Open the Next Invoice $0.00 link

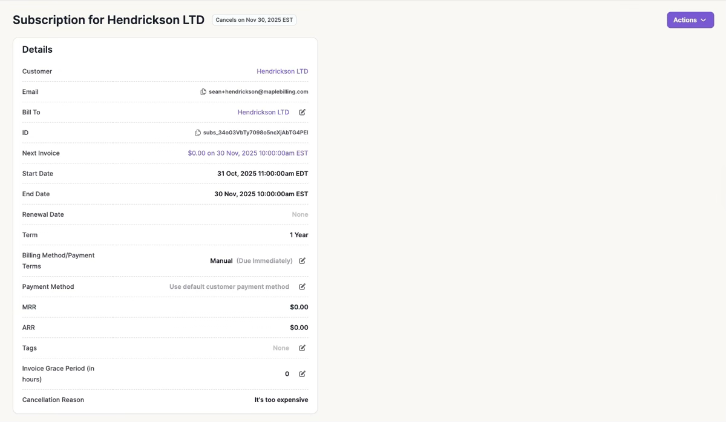click(x=247, y=153)
